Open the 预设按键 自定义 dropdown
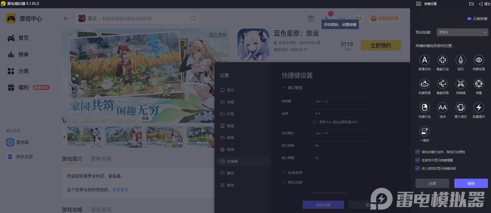 [x=462, y=32]
